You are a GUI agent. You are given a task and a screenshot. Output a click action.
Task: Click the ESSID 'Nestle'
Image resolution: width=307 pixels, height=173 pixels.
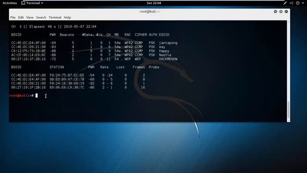click(x=165, y=55)
